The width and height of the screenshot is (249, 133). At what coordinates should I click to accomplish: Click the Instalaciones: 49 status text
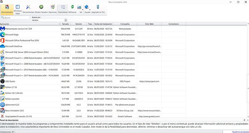(7, 132)
